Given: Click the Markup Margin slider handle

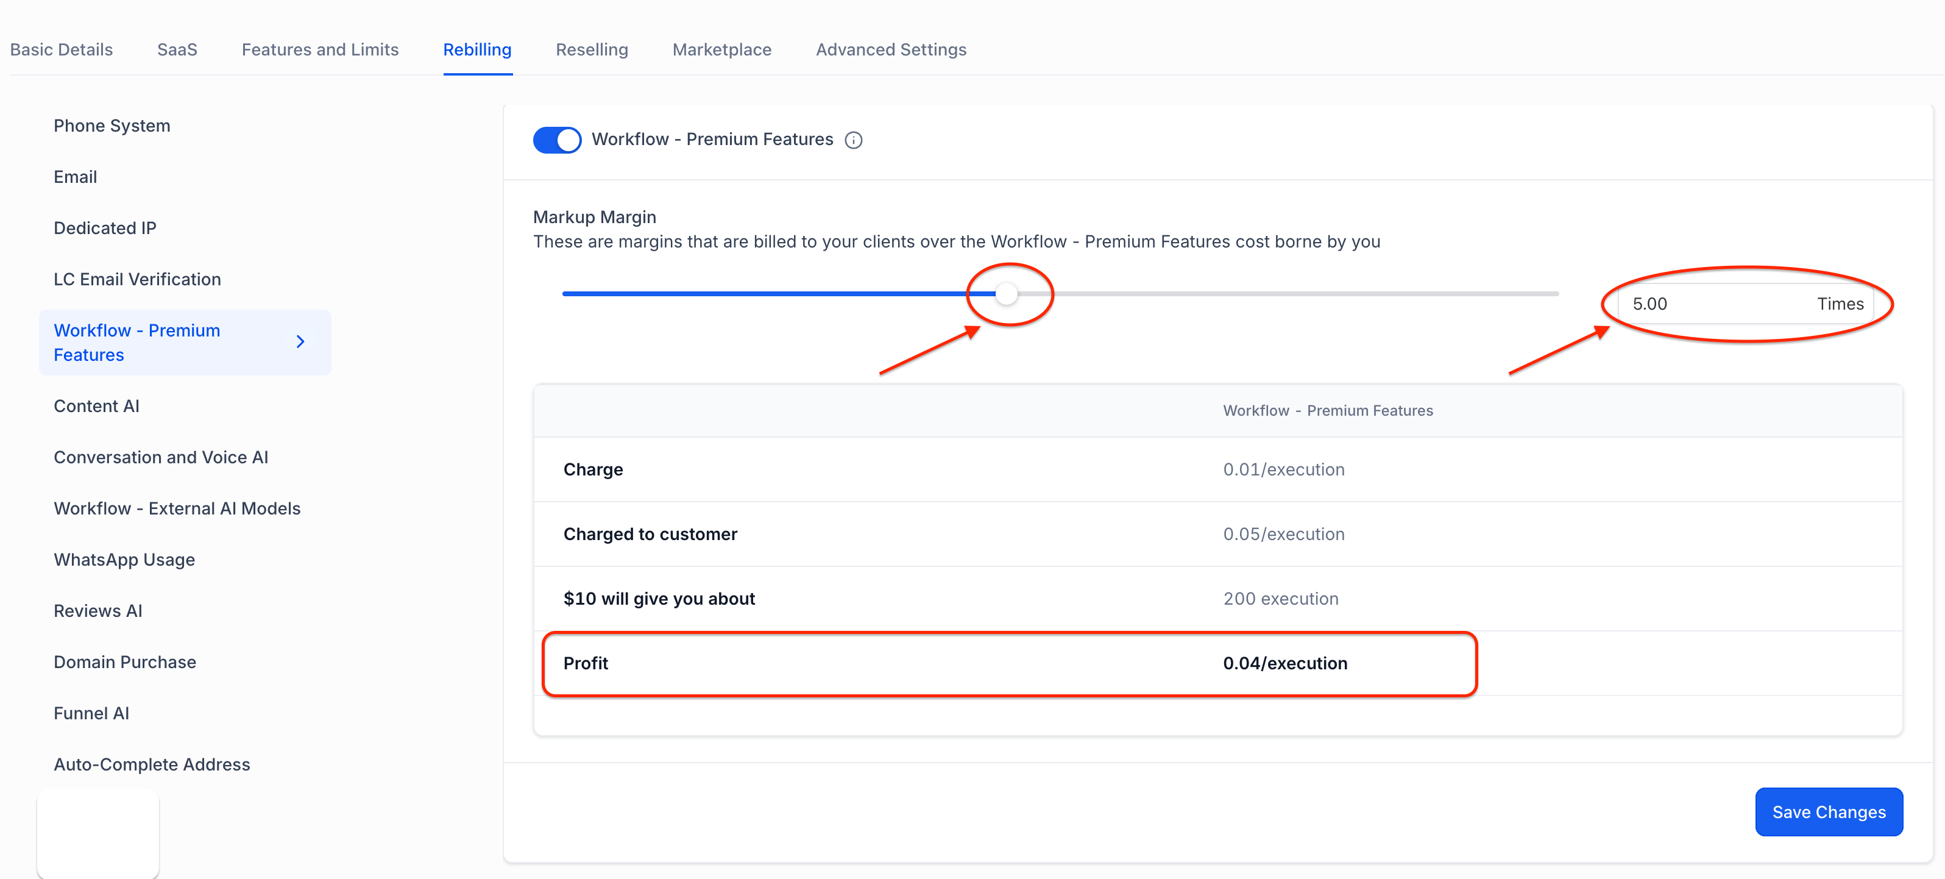Looking at the screenshot, I should pos(1006,294).
